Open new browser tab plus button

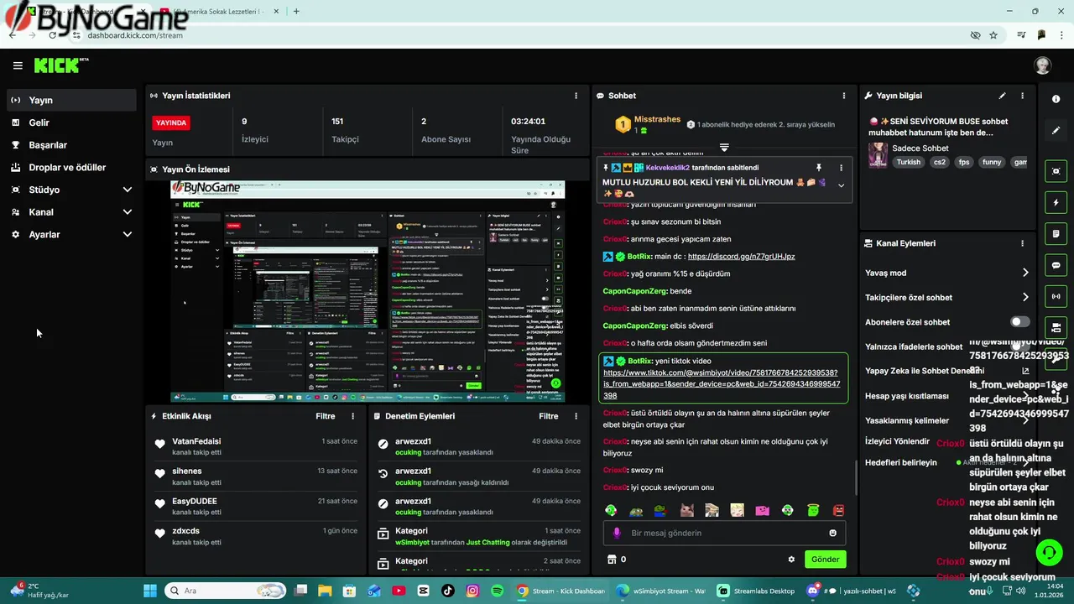296,11
